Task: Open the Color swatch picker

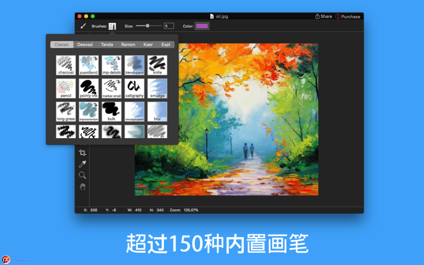Action: (x=202, y=26)
